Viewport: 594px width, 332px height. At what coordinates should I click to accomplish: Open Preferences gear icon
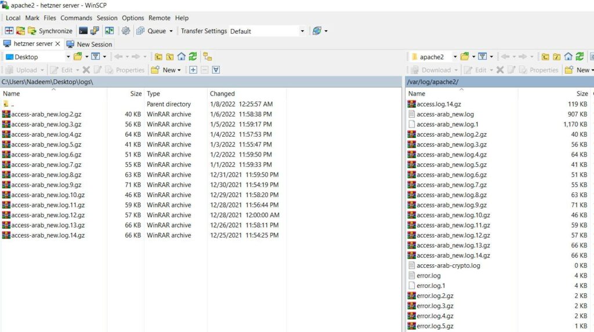(126, 31)
